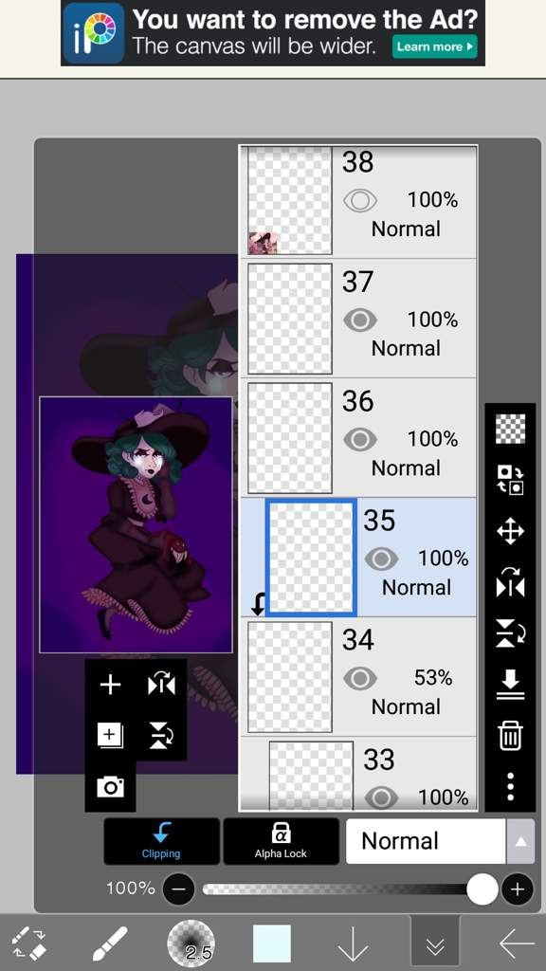Viewport: 546px width, 971px height.
Task: Expand blend mode list with up arrow
Action: (520, 841)
